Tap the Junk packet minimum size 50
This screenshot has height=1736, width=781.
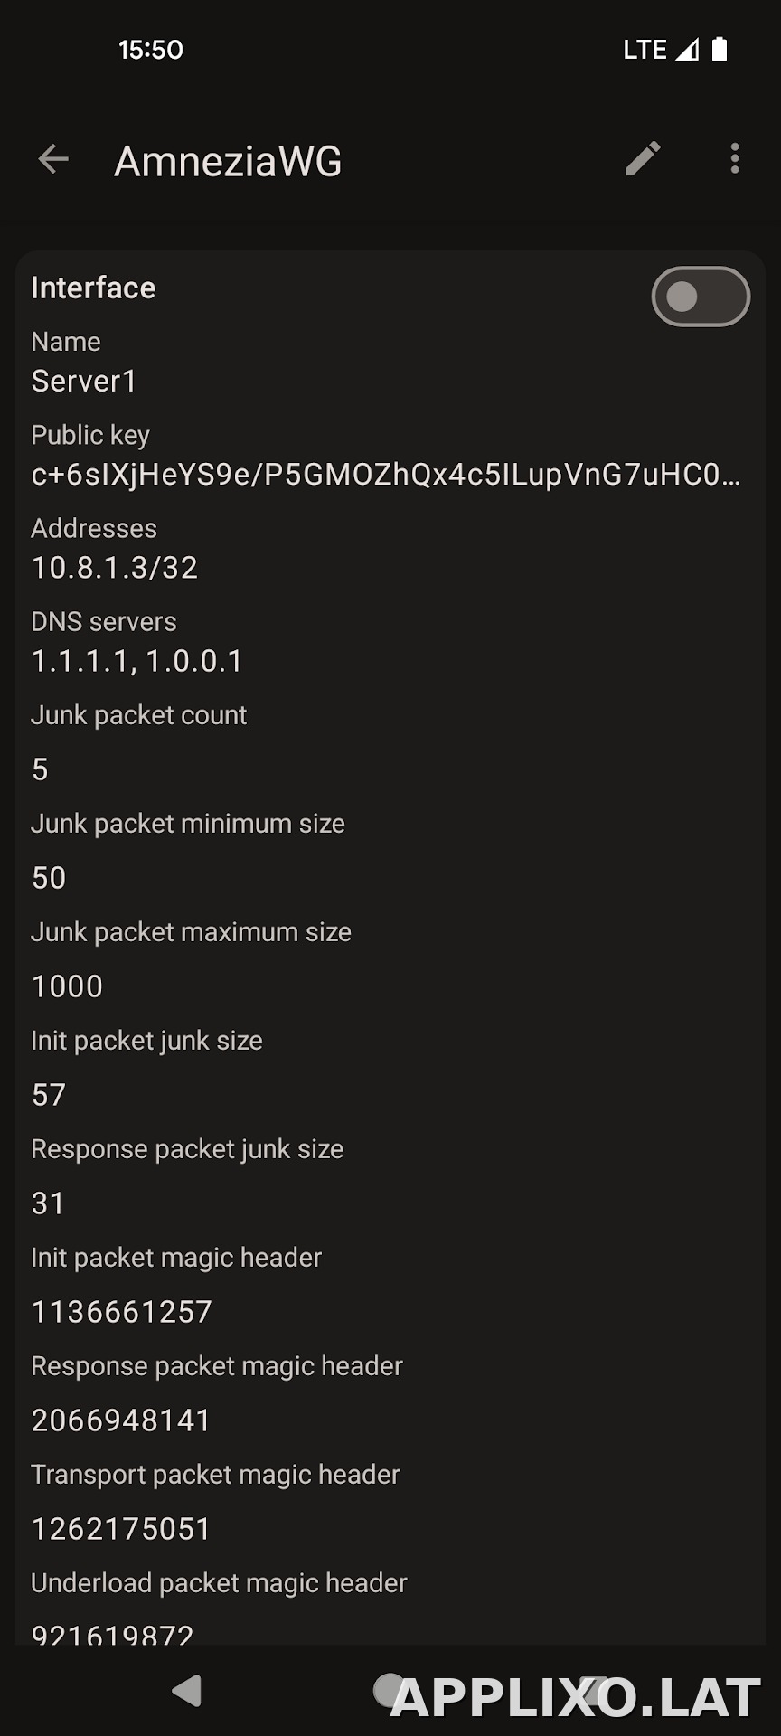49,878
